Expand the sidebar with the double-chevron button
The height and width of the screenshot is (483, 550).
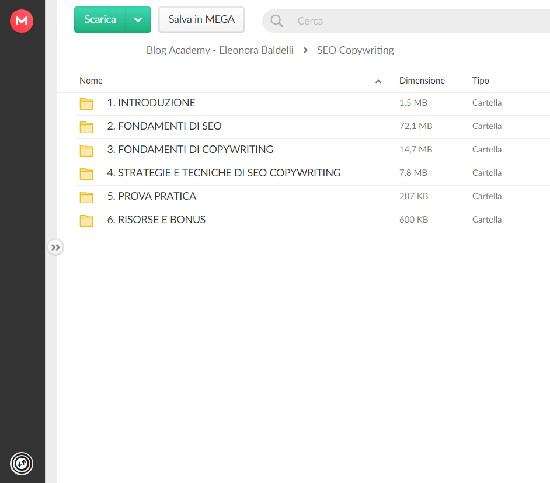(x=55, y=247)
